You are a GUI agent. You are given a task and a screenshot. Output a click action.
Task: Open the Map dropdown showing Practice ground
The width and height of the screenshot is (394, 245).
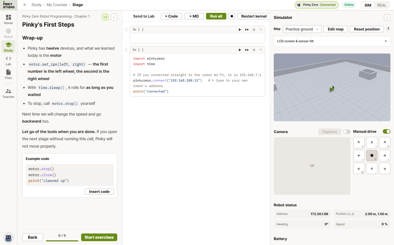point(302,29)
